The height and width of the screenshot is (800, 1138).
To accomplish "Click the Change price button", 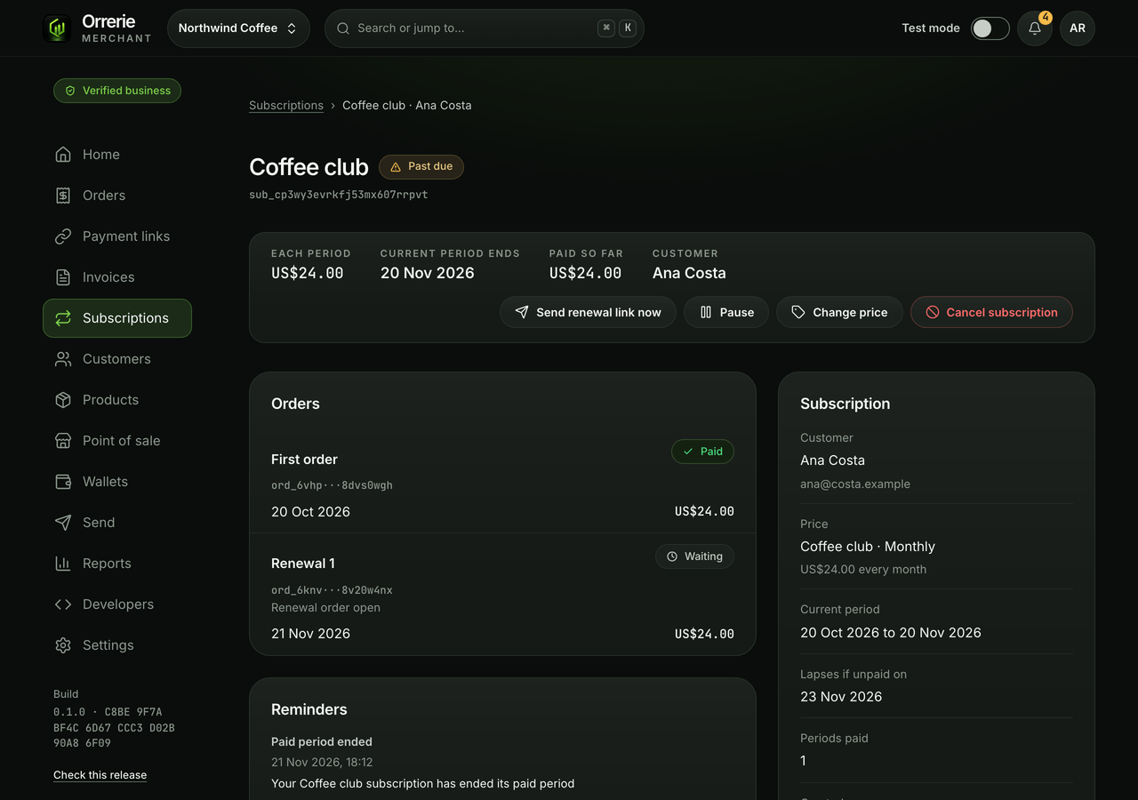I will (839, 312).
